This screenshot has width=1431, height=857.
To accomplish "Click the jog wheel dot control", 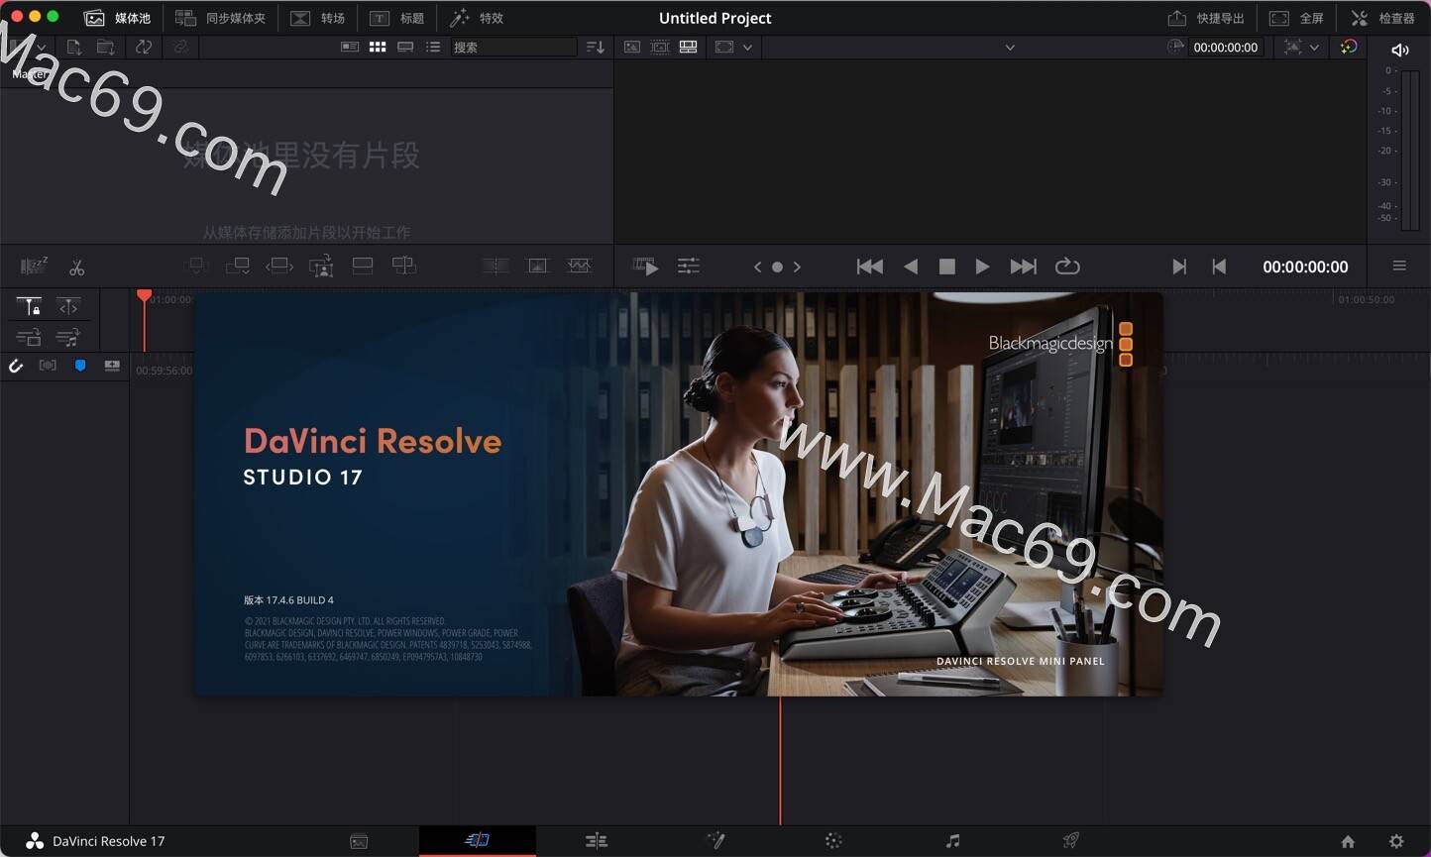I will [x=777, y=267].
